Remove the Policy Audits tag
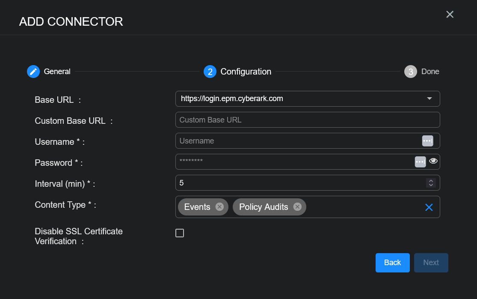 tap(297, 207)
